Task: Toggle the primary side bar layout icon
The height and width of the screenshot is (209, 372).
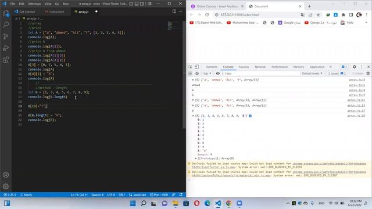Action: (131, 3)
